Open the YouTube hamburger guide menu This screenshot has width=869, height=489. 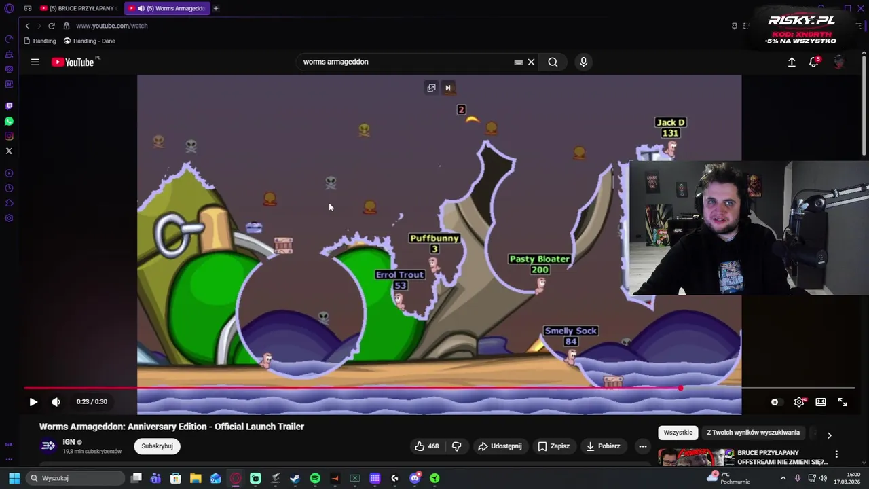[35, 62]
